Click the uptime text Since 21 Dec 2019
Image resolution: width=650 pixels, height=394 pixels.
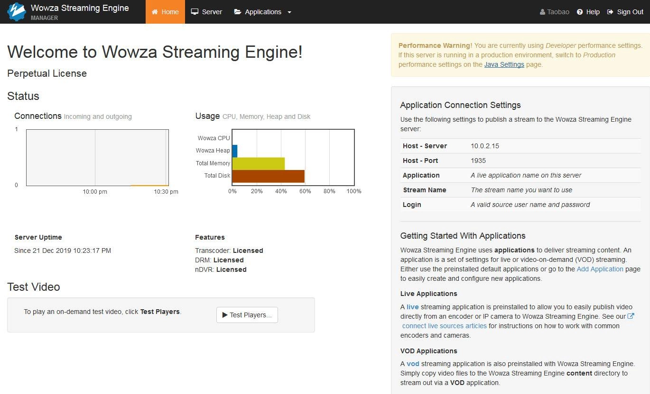(x=63, y=251)
